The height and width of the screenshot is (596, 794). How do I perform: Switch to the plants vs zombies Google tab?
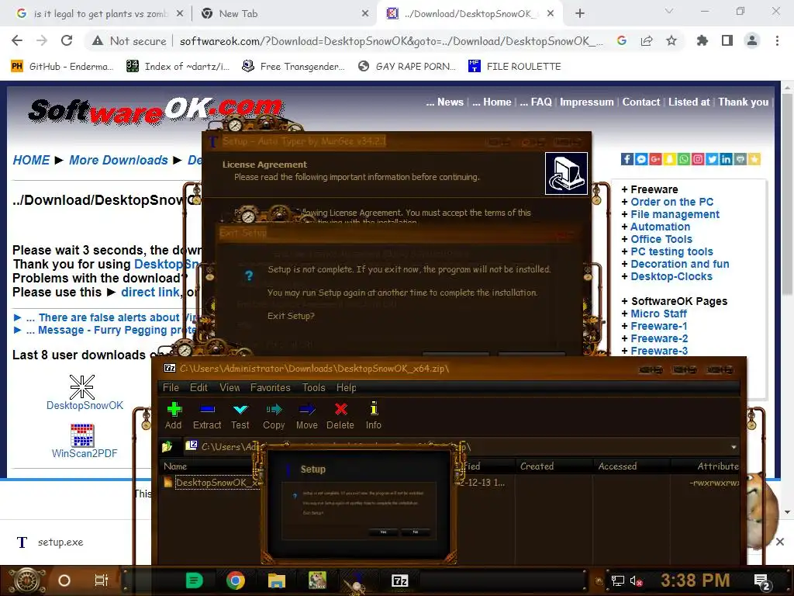(x=98, y=14)
